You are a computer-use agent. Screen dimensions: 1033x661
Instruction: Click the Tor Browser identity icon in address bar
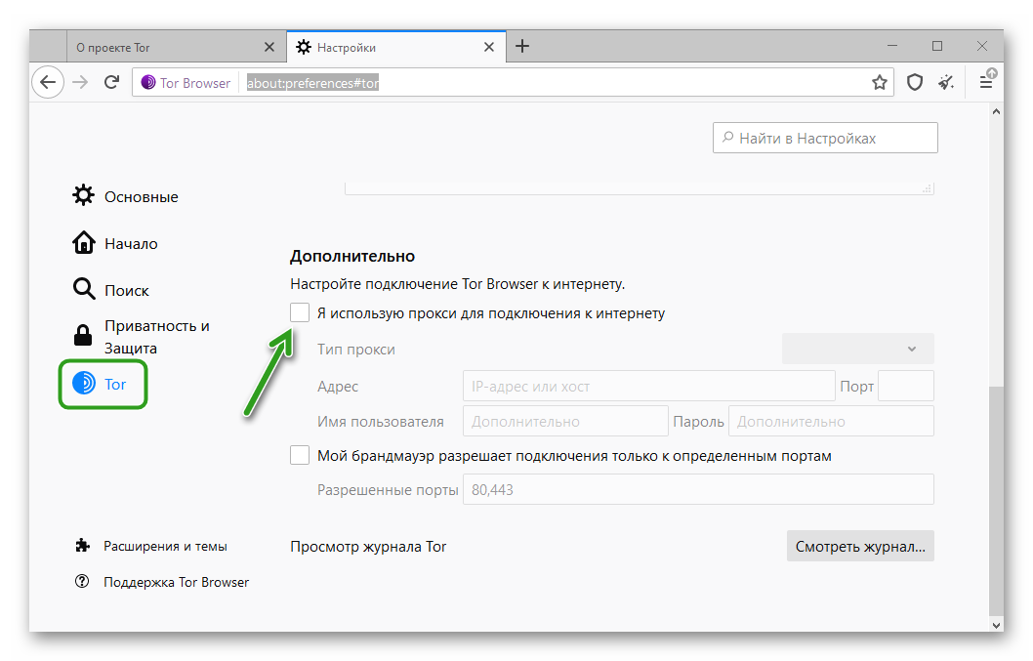tap(148, 82)
